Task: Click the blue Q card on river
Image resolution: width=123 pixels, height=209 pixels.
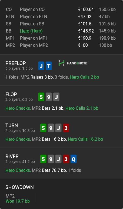Action: click(74, 159)
